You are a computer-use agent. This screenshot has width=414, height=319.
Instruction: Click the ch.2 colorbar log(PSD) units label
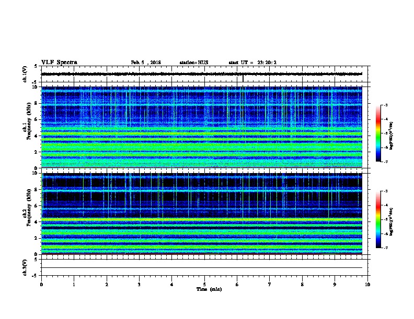click(391, 222)
